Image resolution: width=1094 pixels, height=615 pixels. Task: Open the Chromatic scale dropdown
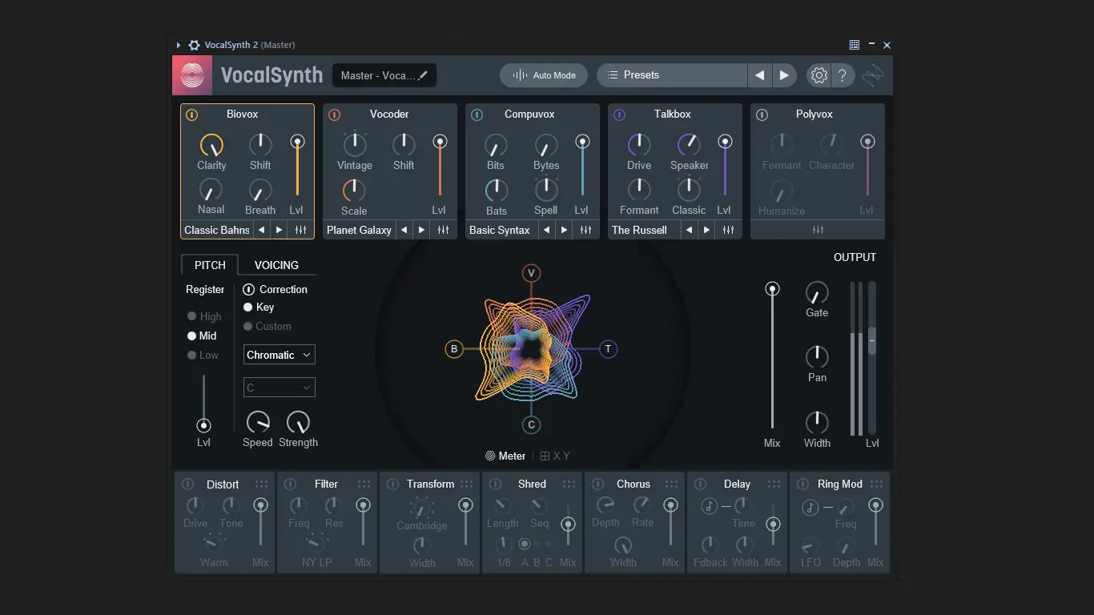coord(279,354)
